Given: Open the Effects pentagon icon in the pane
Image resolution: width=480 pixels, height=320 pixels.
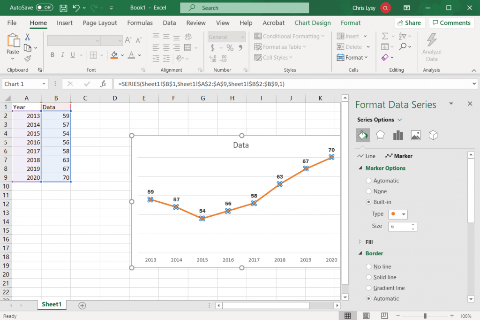Looking at the screenshot, I should pyautogui.click(x=381, y=135).
